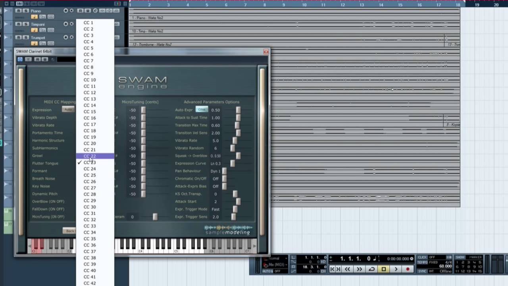Click the yellow note icon on Piano track

coord(34,17)
